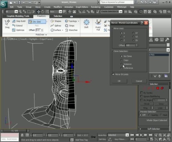The width and height of the screenshot is (172, 142).
Task: Click the Extend tool in PolyDraw
Action: click(17, 25)
